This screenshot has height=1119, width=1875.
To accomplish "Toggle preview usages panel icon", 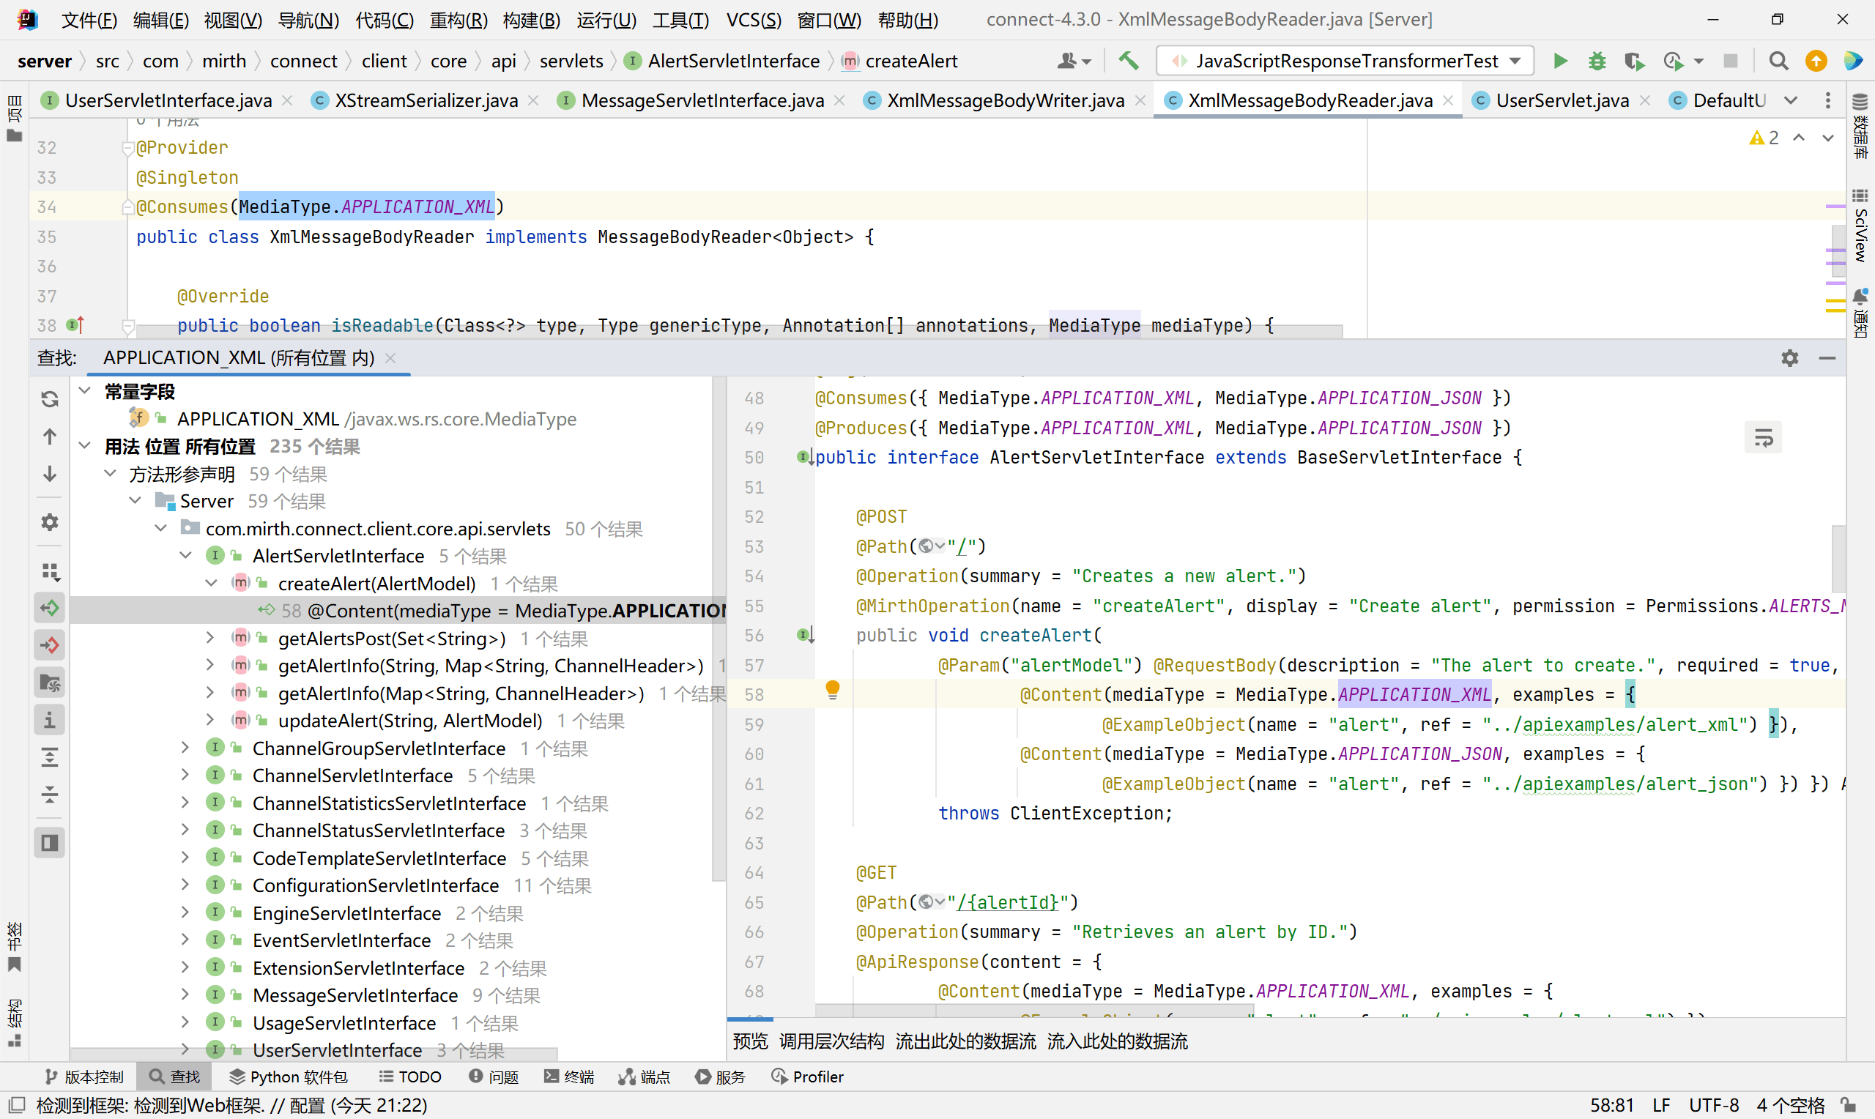I will 50,842.
